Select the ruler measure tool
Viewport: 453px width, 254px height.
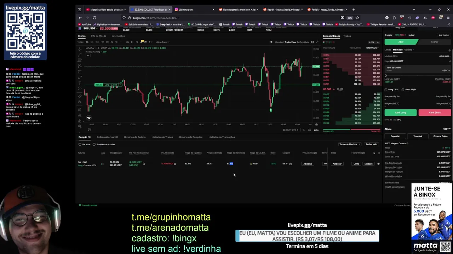[x=80, y=96]
